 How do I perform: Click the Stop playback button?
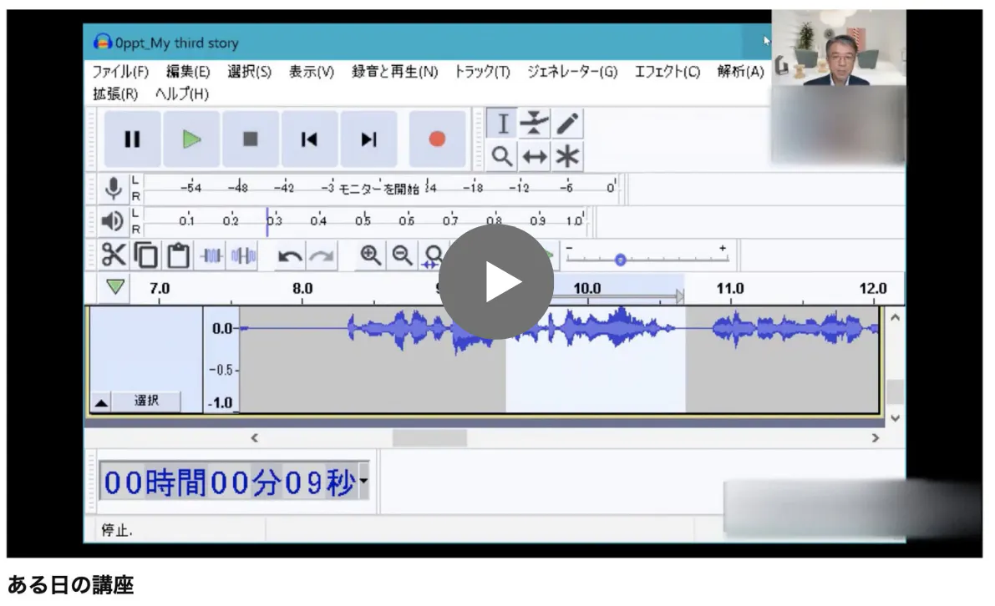coord(251,139)
